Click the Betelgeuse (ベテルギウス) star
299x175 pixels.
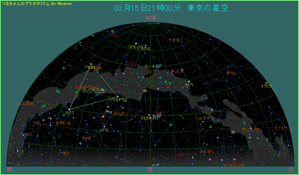pyautogui.click(x=118, y=96)
